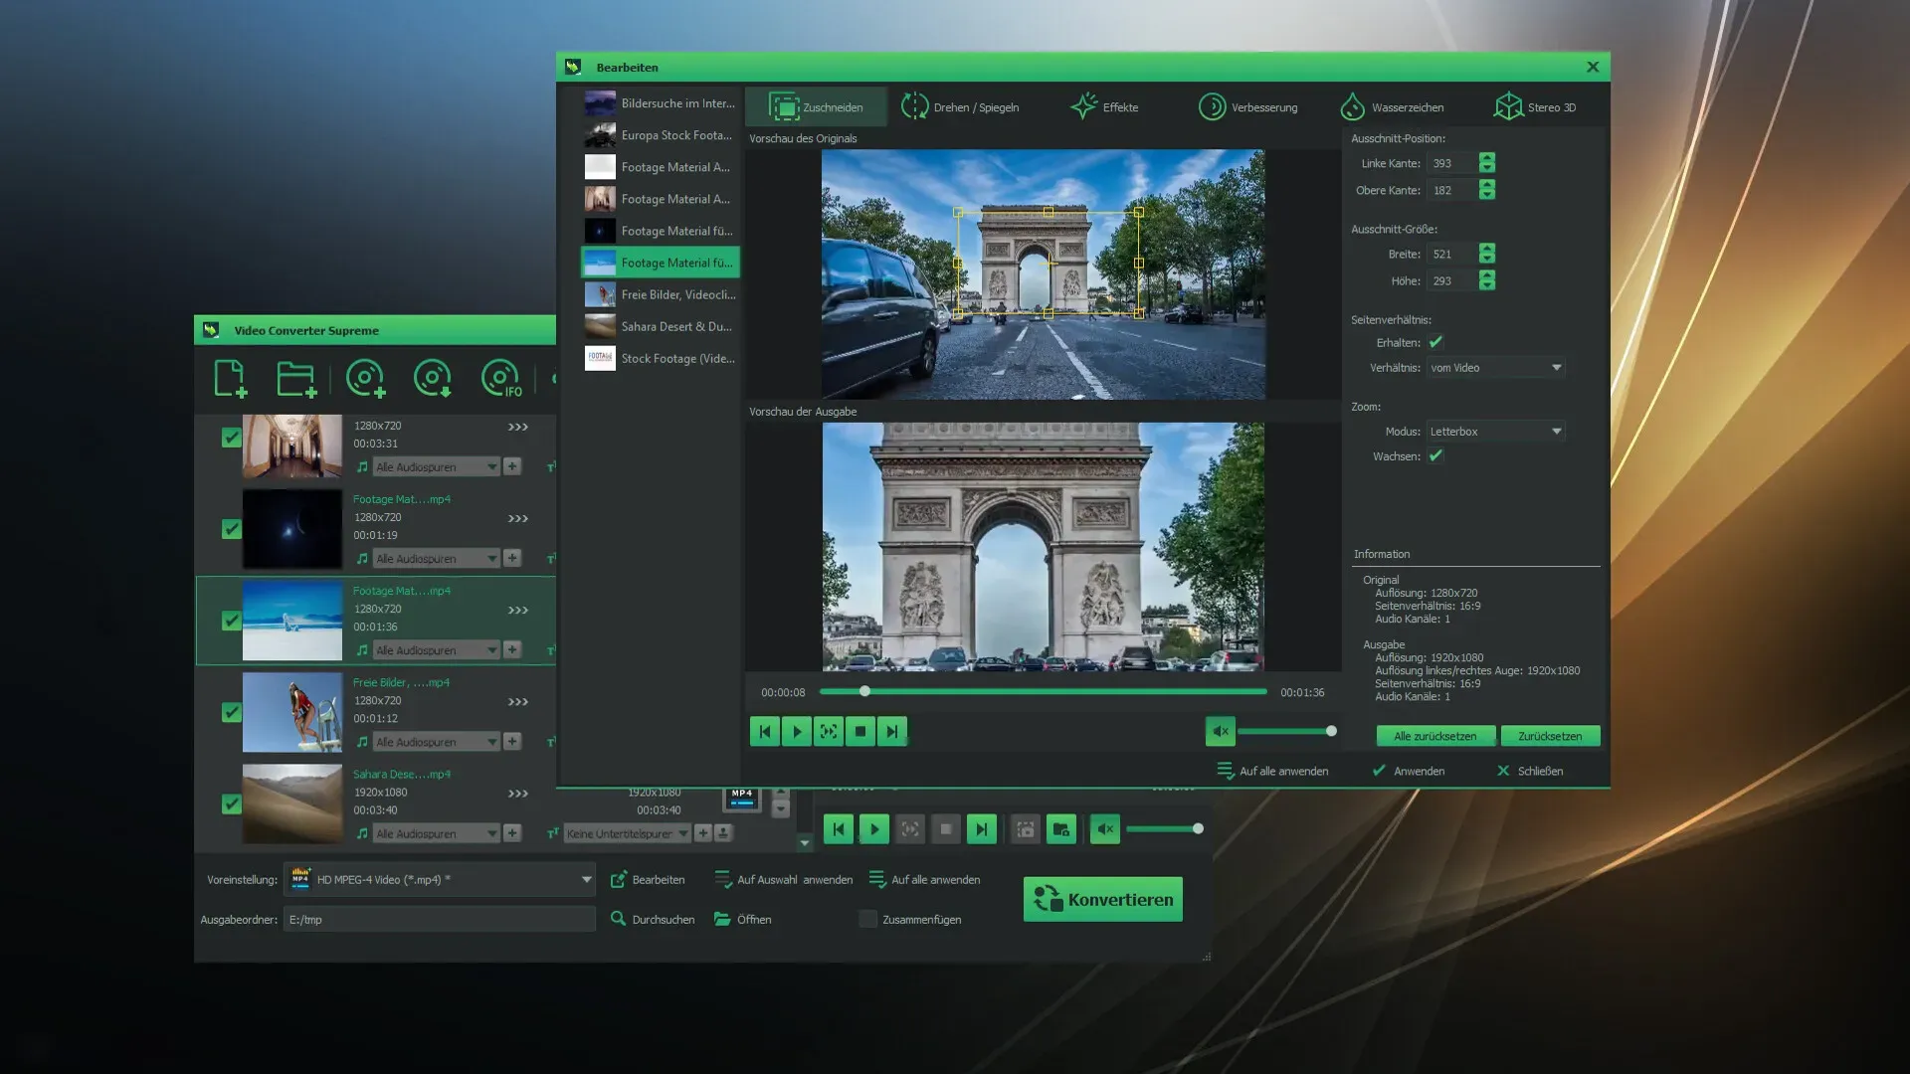The height and width of the screenshot is (1074, 1910).
Task: Mute audio in the edit dialog
Action: [1221, 732]
